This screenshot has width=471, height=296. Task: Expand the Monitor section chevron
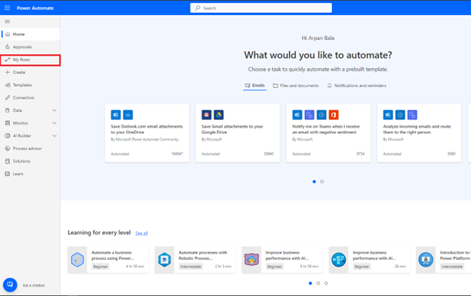[x=54, y=123]
